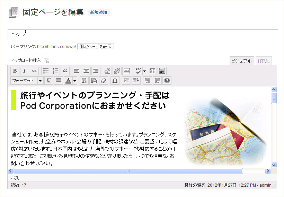Apply strikethrough with the ABC button
This screenshot has width=284, height=197.
(34, 71)
